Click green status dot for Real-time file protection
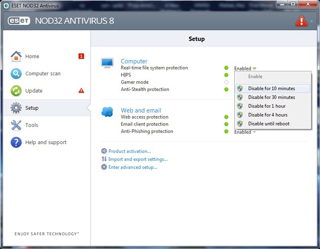This screenshot has width=320, height=249. 226,68
